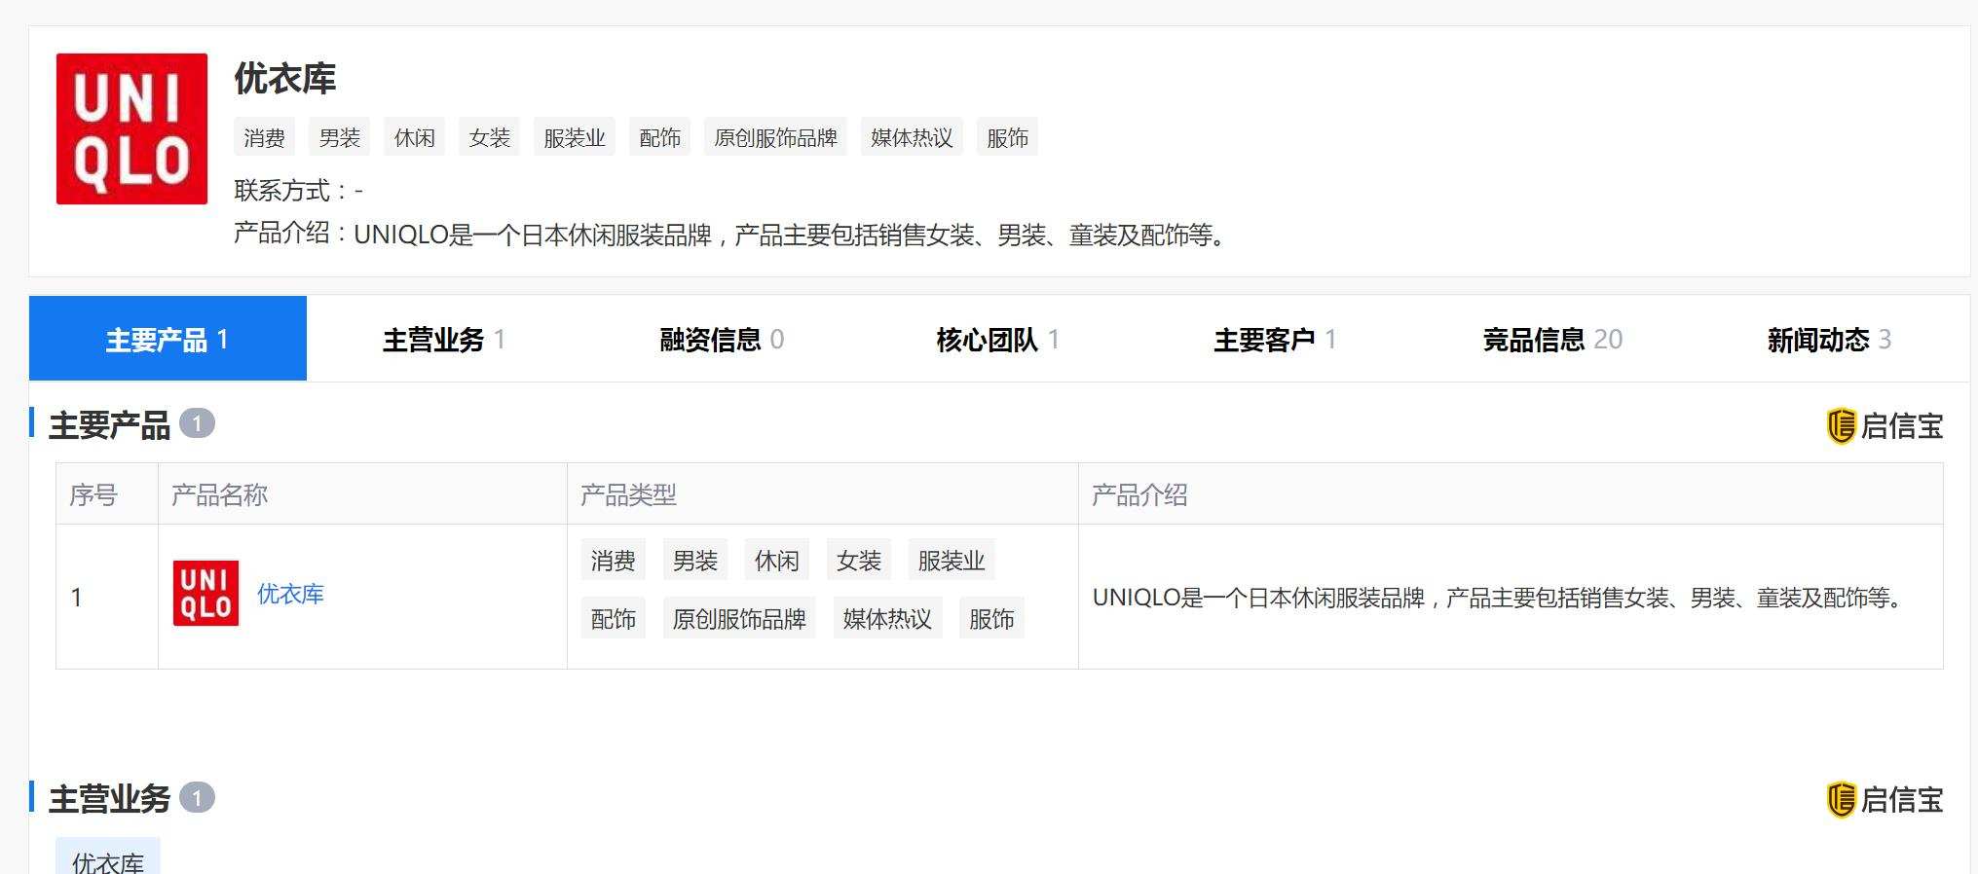Screen dimensions: 1978x874
Task: Click 启信宝 shield icon beside 主要产品 heading
Action: click(1841, 426)
